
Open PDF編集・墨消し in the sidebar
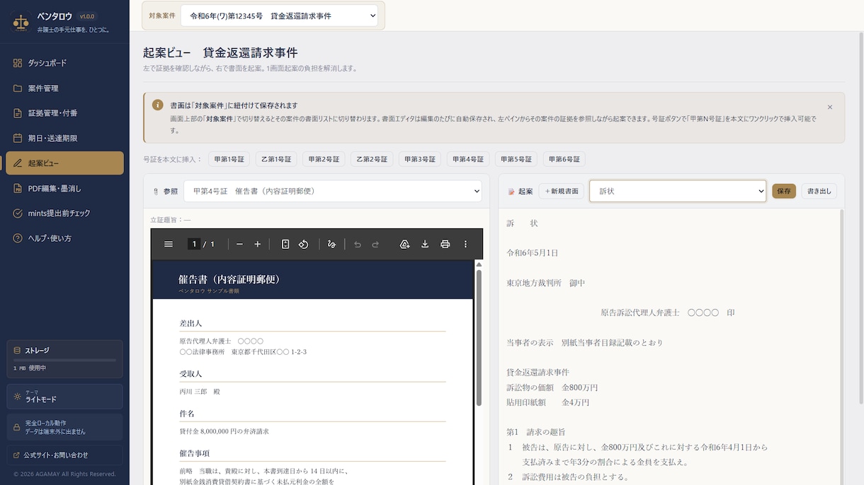pyautogui.click(x=64, y=188)
